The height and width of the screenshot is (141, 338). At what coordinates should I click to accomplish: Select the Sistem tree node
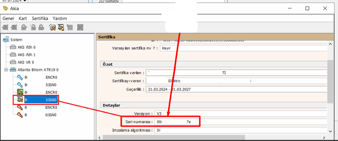pos(16,40)
